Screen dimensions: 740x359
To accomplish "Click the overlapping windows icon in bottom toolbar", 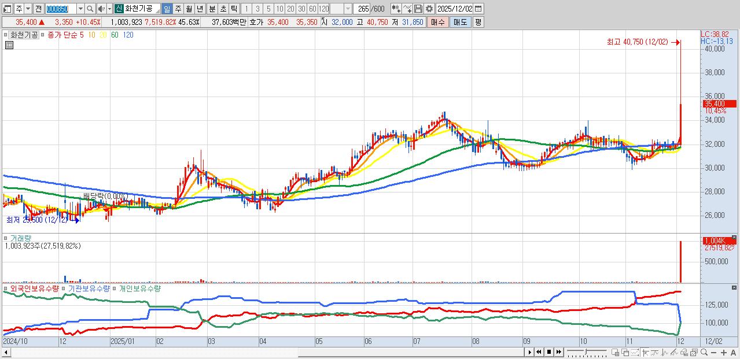I will 625,352.
